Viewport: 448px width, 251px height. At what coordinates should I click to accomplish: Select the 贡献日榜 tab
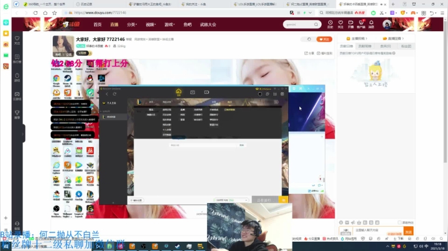click(x=347, y=46)
